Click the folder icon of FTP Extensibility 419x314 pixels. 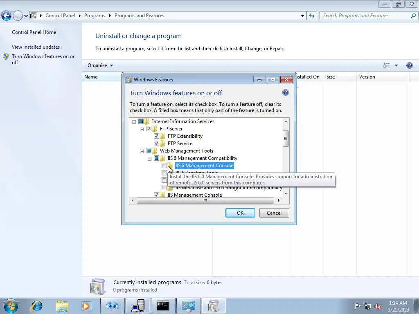click(x=162, y=136)
